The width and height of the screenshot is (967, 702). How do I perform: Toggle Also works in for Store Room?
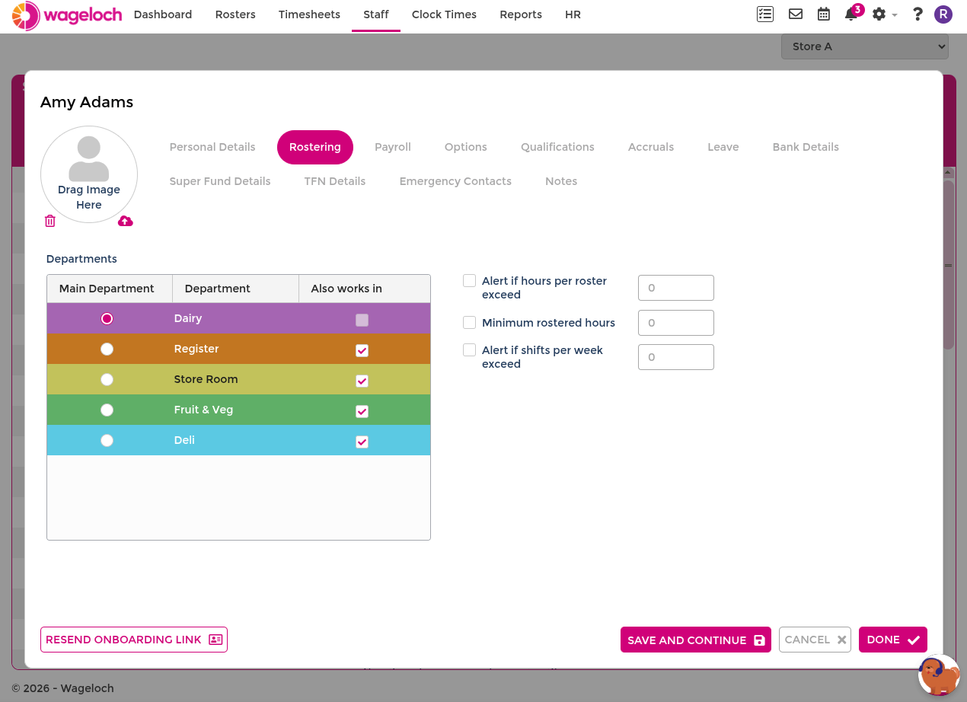(362, 381)
